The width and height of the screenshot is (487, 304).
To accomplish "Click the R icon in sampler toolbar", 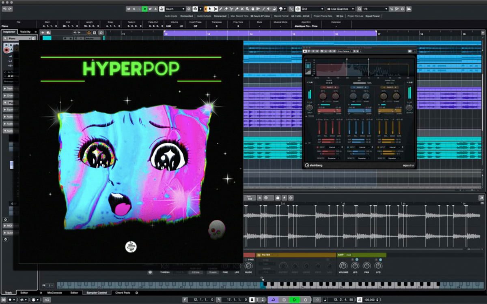I will [x=260, y=198].
